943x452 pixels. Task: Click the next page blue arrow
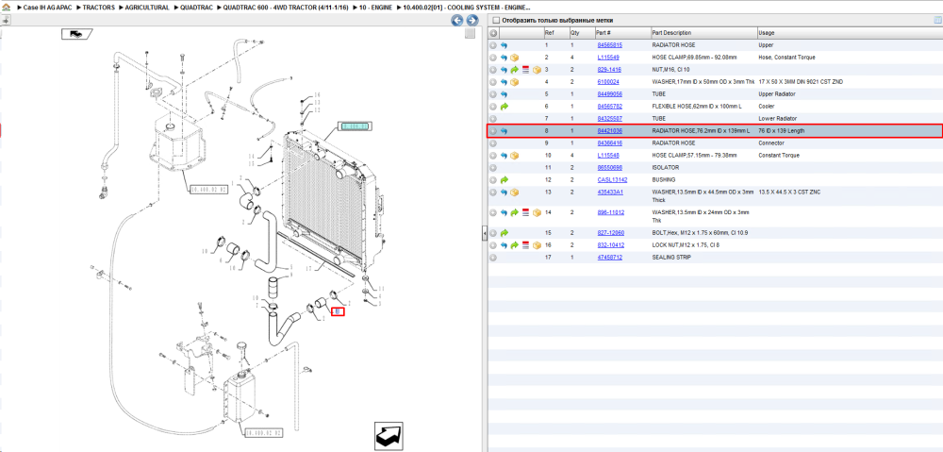pyautogui.click(x=472, y=21)
